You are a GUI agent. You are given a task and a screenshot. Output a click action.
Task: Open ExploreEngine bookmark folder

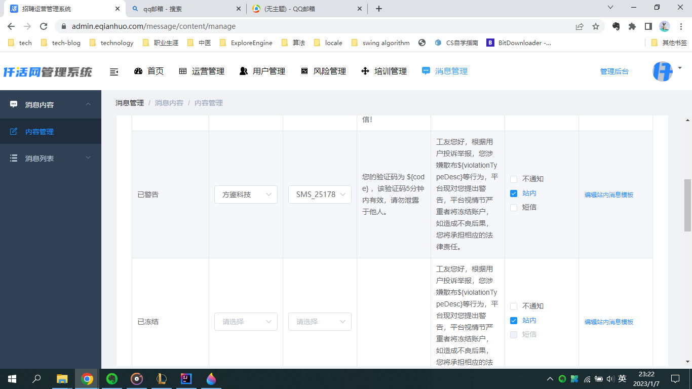[246, 43]
